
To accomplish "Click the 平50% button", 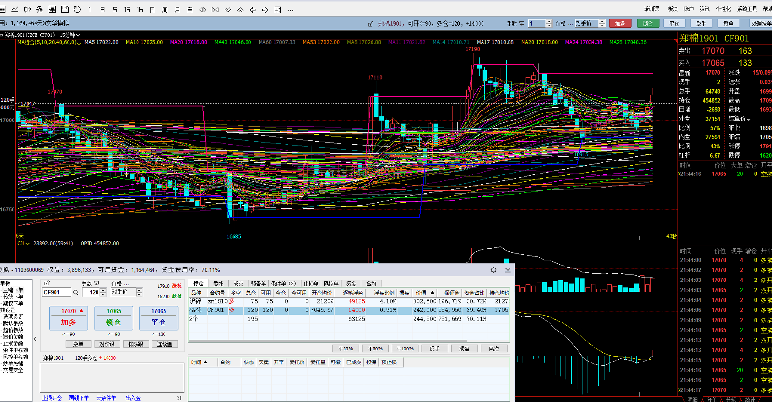I will (x=375, y=348).
